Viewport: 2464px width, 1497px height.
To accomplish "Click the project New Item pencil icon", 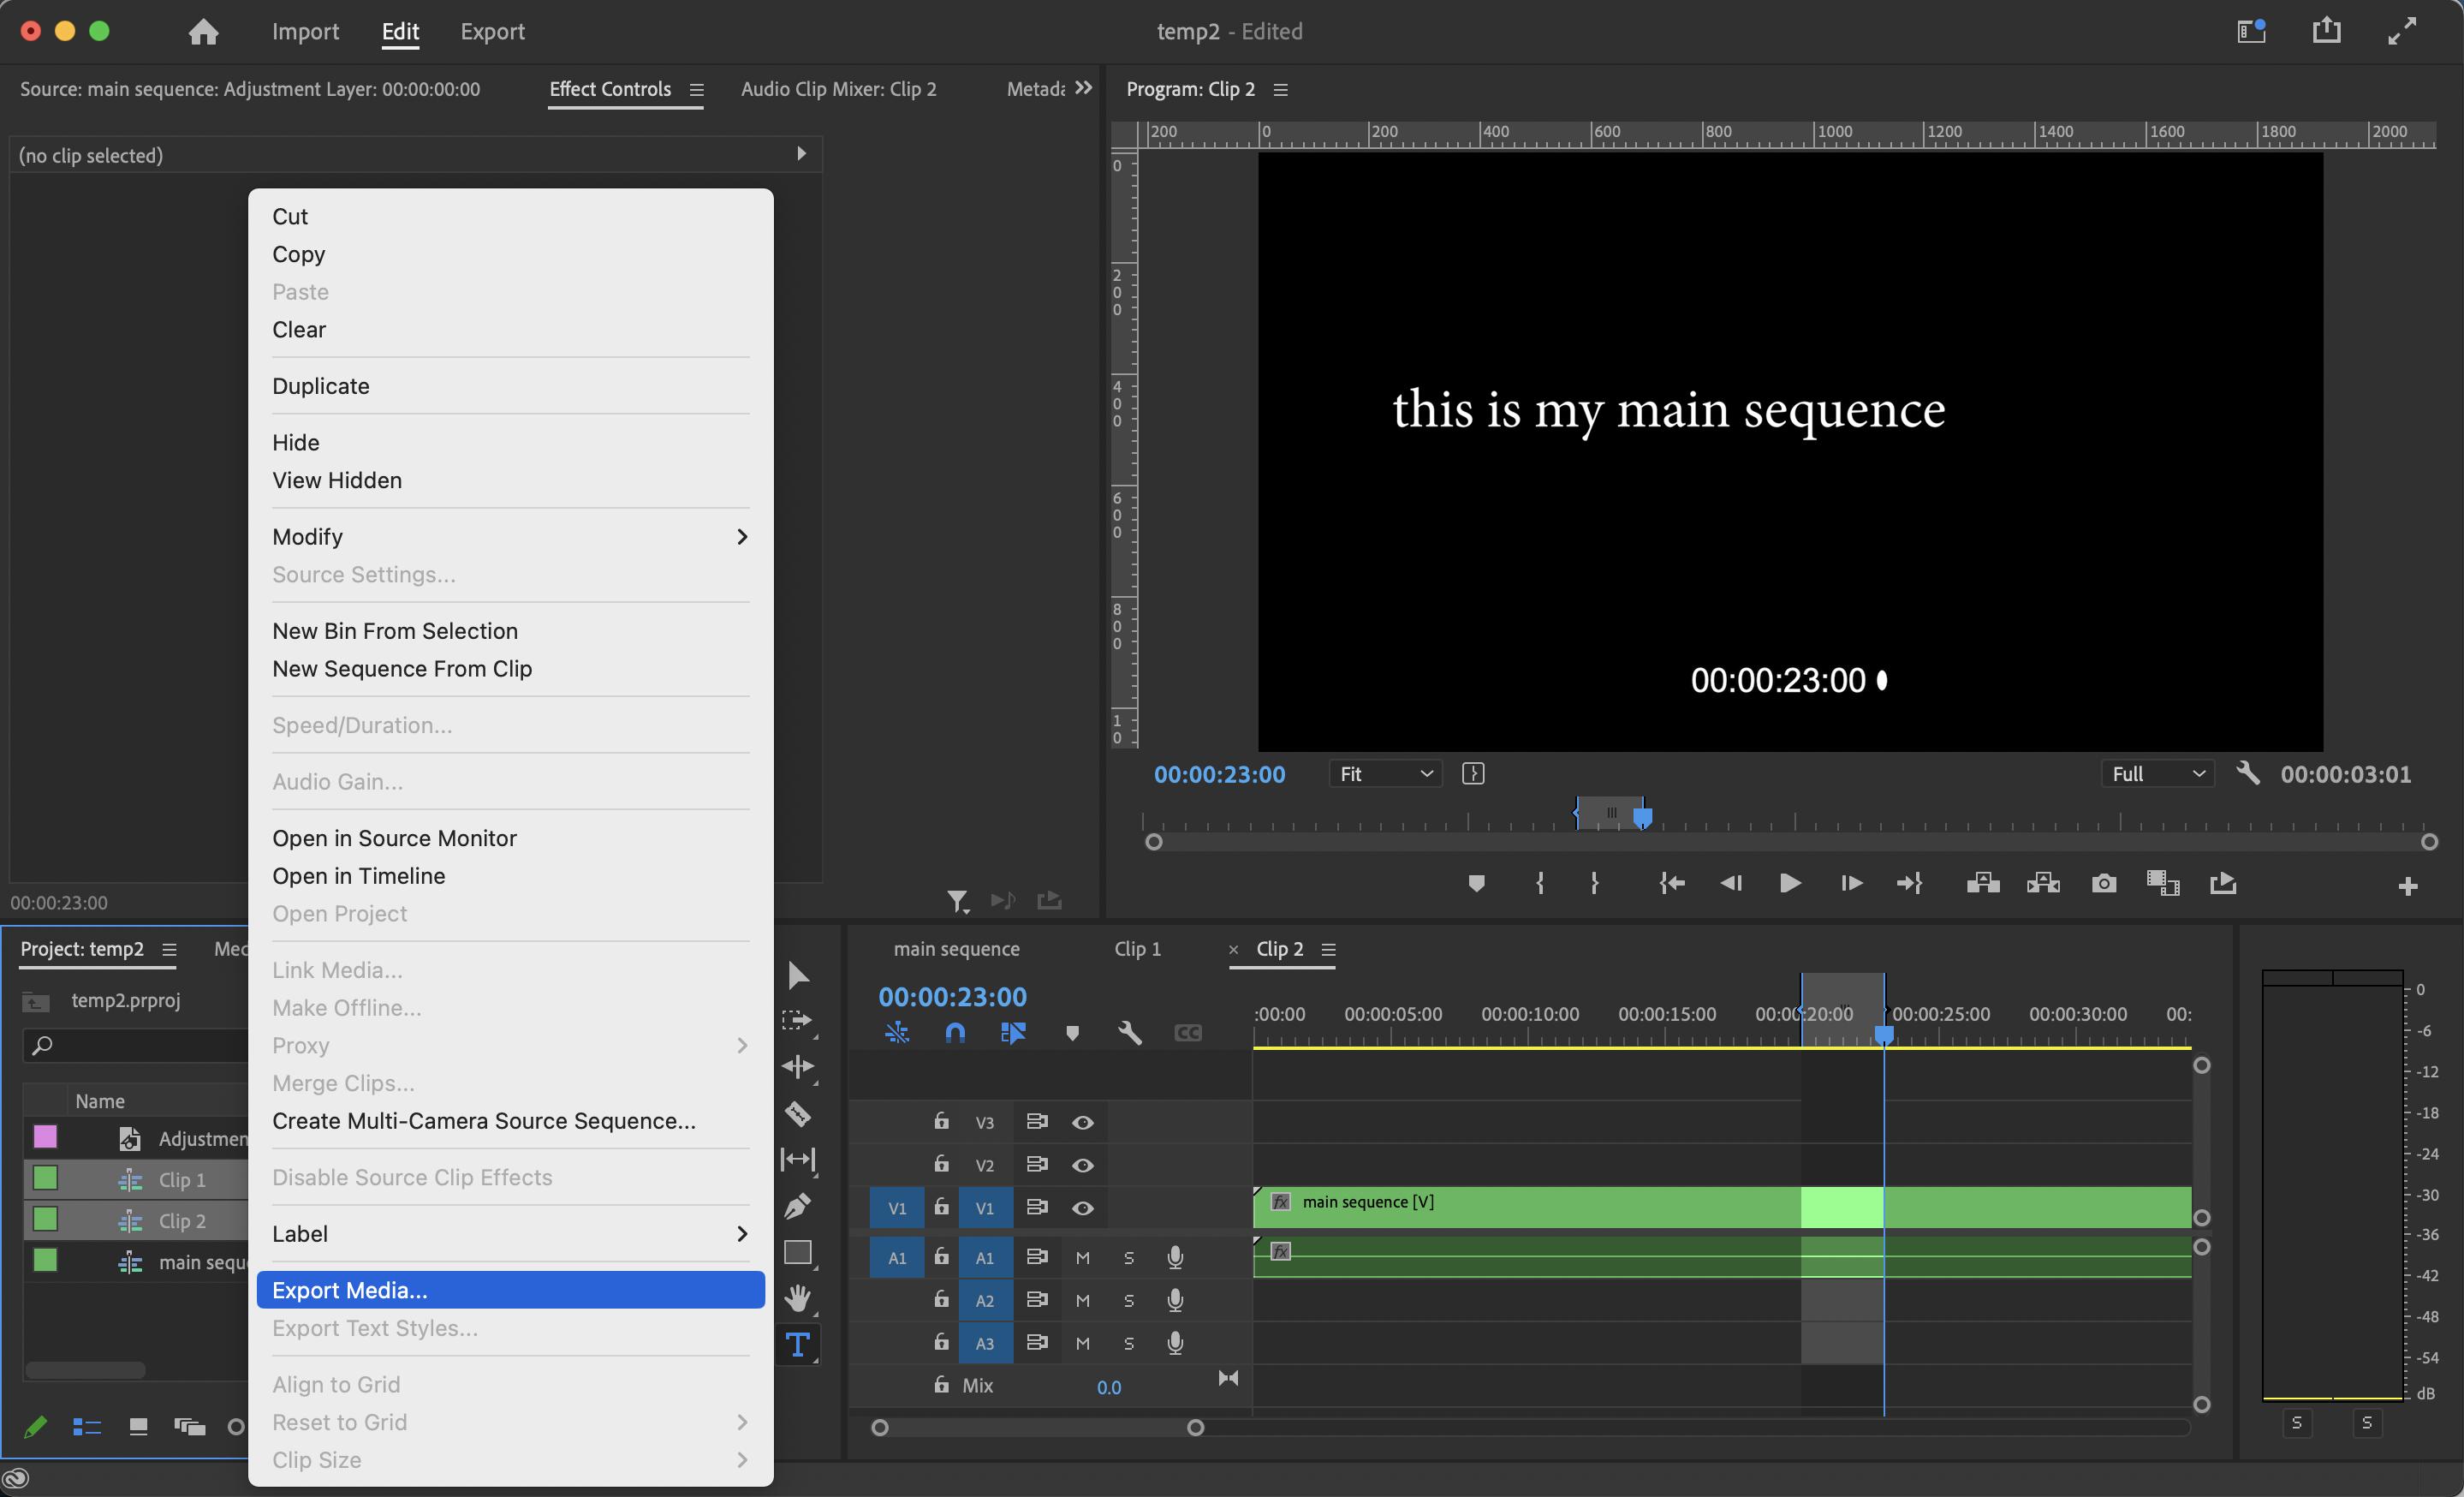I will coord(35,1427).
